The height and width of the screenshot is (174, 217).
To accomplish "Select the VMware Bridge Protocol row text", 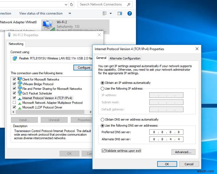I will coord(38,84).
